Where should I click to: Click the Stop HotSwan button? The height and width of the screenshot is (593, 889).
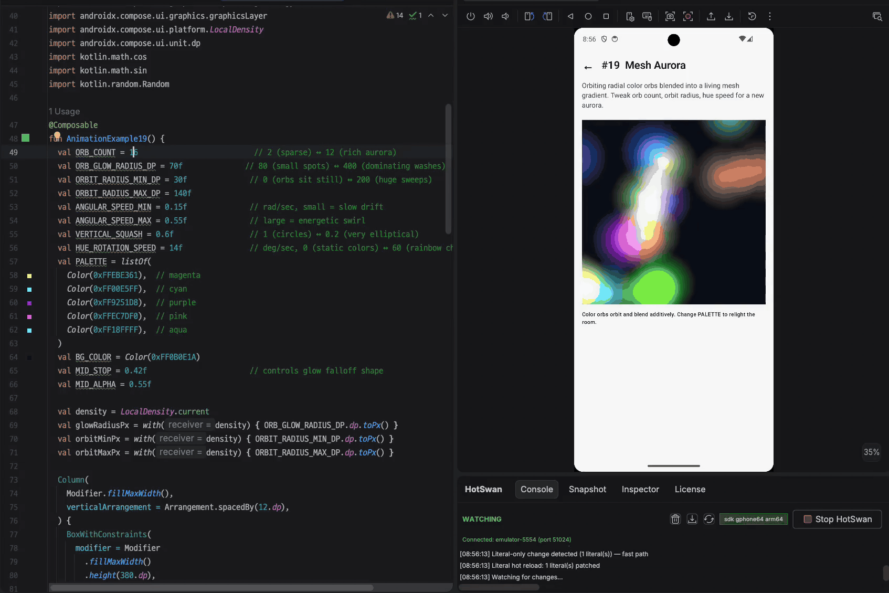837,519
